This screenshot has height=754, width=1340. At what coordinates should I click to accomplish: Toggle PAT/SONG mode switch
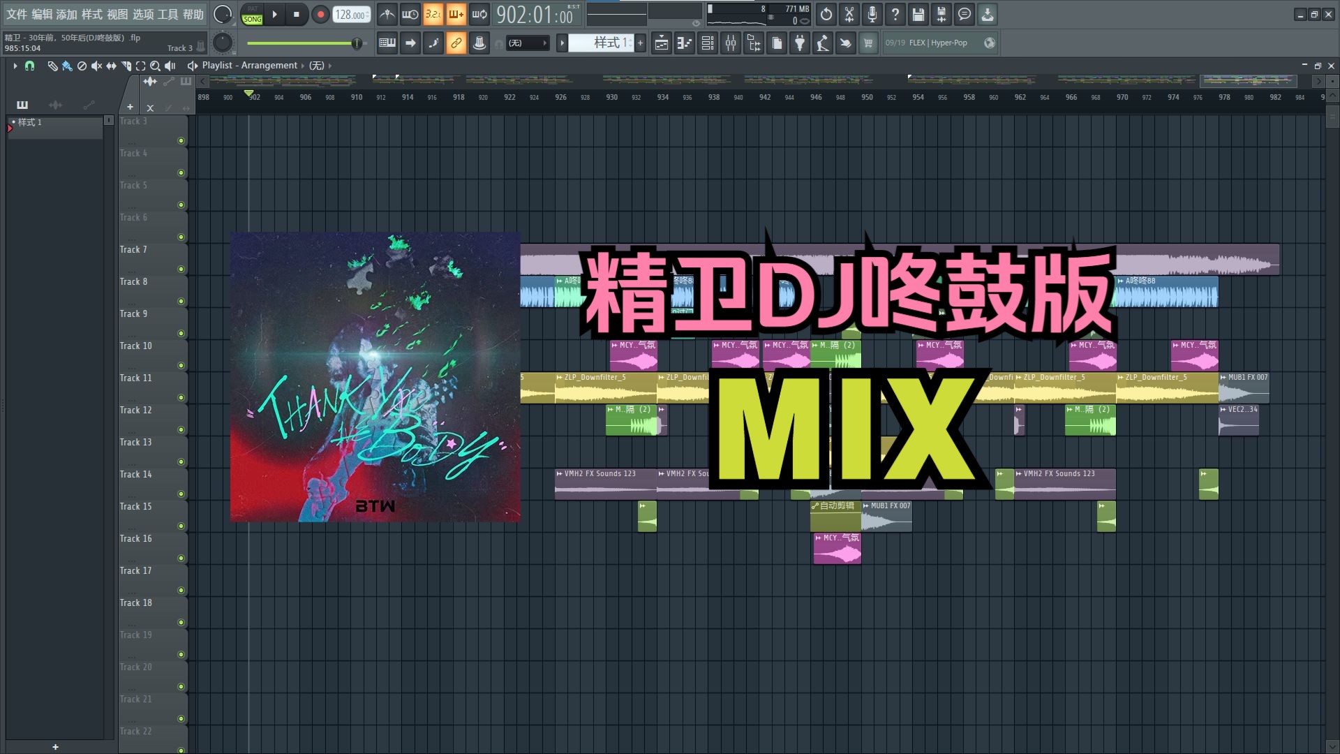point(253,14)
